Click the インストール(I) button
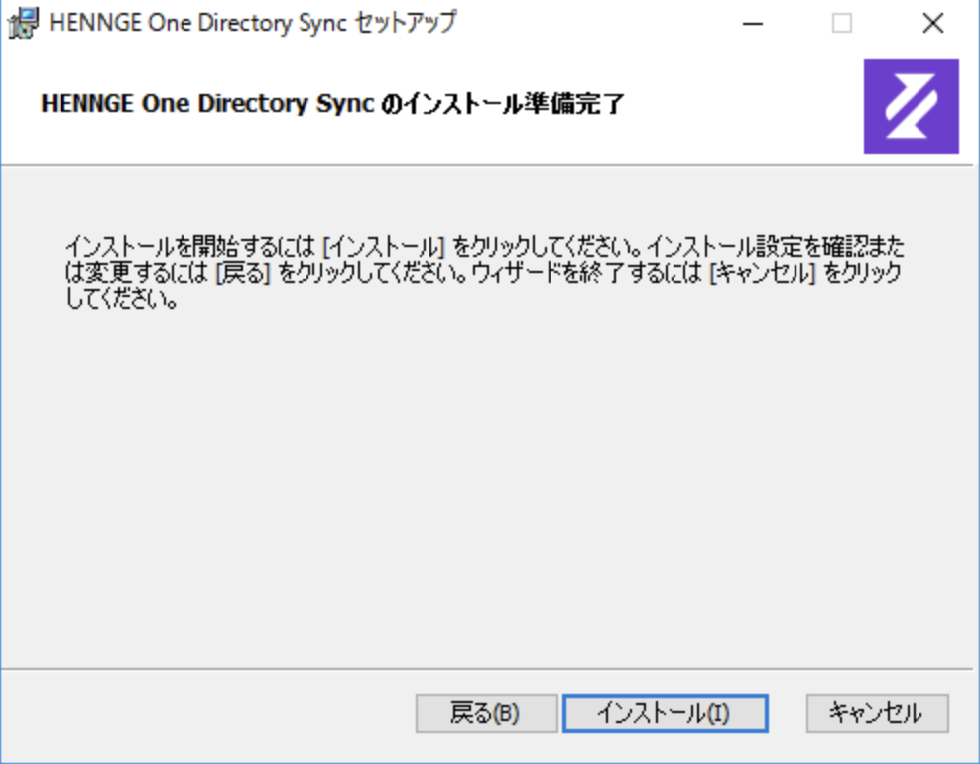Image resolution: width=980 pixels, height=764 pixels. point(665,713)
